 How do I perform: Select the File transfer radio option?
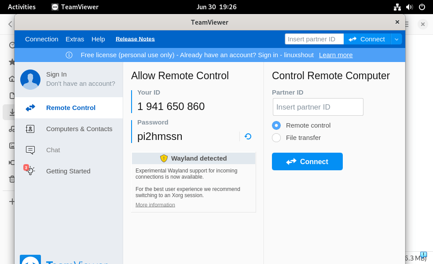[276, 138]
